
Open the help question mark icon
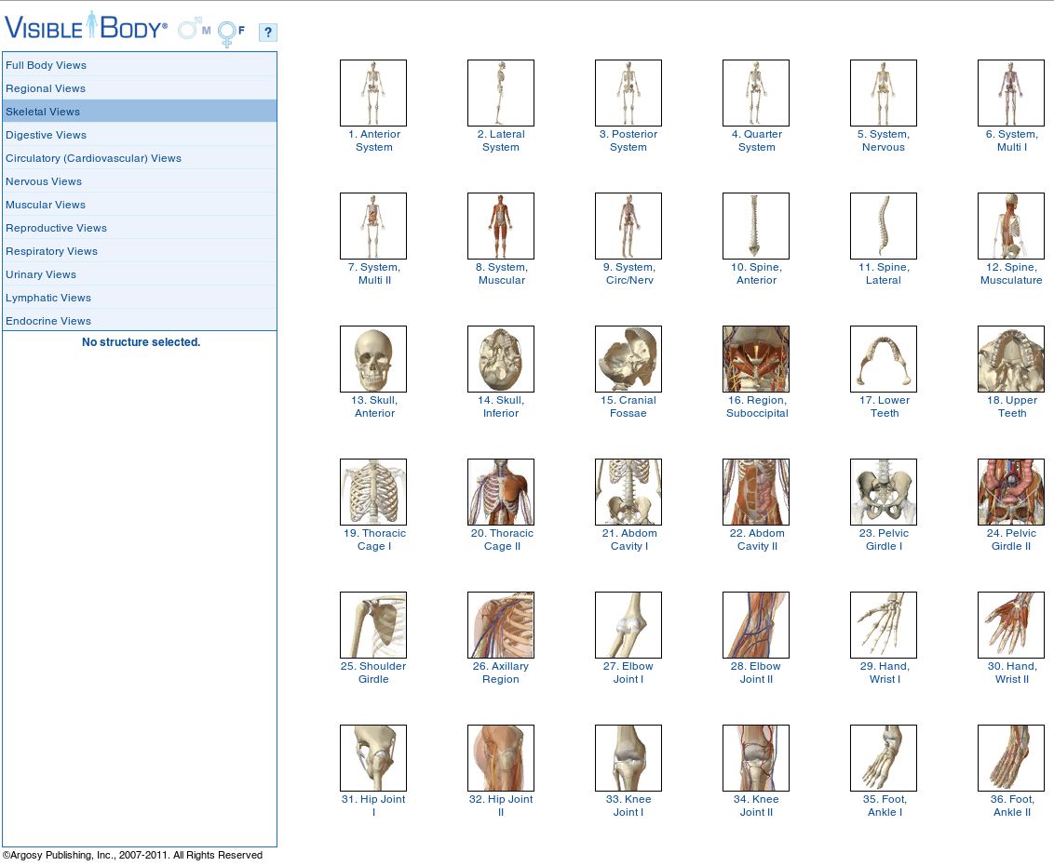pyautogui.click(x=267, y=32)
